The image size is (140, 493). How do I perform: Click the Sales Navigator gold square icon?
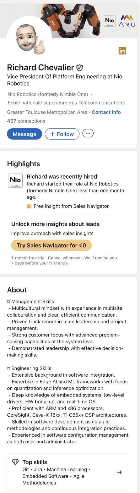pos(29,206)
